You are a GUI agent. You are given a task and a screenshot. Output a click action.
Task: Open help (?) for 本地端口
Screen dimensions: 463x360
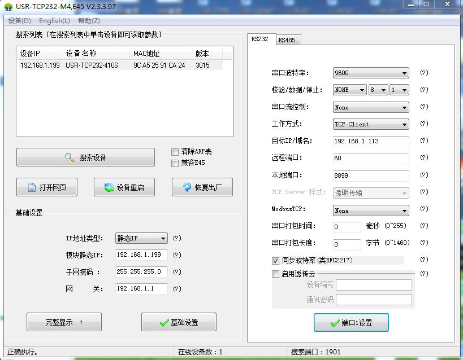tap(424, 175)
